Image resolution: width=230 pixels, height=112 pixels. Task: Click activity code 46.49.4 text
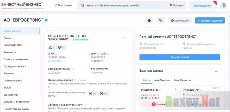pos(87,108)
